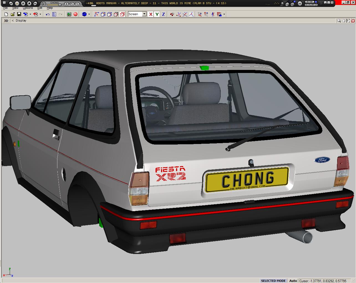
Task: Click the media player seek bar handle
Action: (x=94, y=6)
